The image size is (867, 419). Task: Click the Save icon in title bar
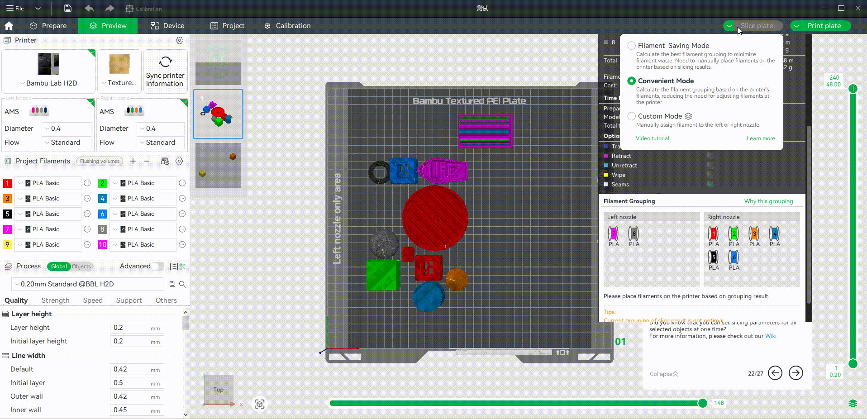click(x=67, y=8)
